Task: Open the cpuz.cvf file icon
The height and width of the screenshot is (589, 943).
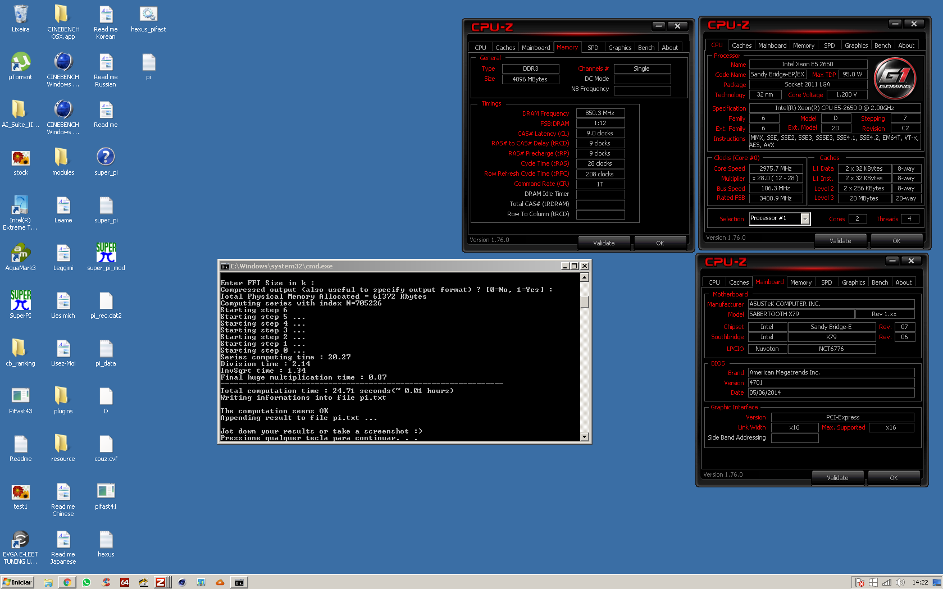Action: 106,448
